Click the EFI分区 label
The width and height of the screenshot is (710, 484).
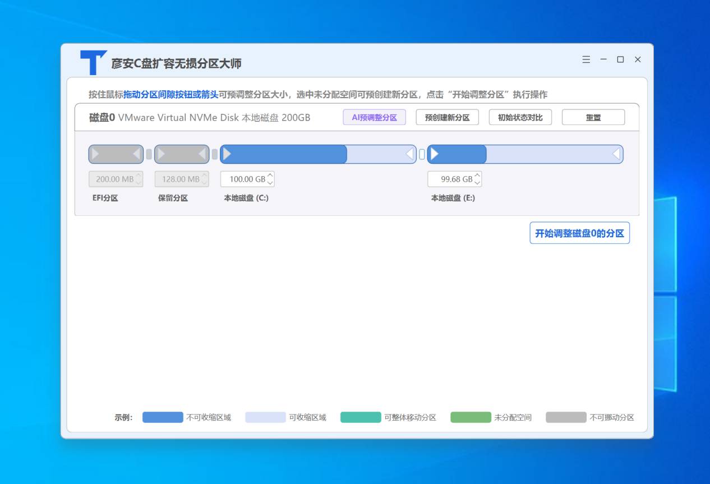(105, 198)
